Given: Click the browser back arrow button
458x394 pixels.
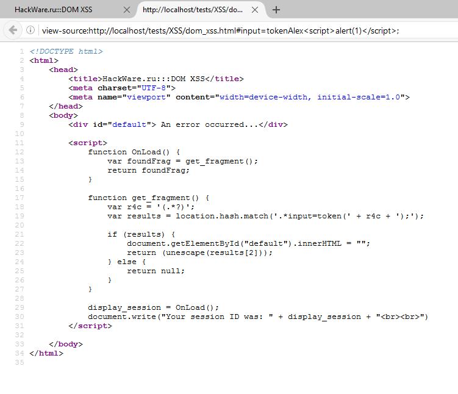Looking at the screenshot, I should pyautogui.click(x=13, y=30).
